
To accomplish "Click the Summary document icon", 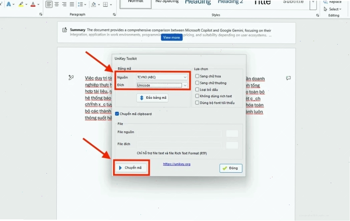I will [x=65, y=30].
